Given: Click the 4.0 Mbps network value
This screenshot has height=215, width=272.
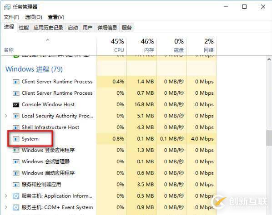Looking at the screenshot, I should point(202,139).
